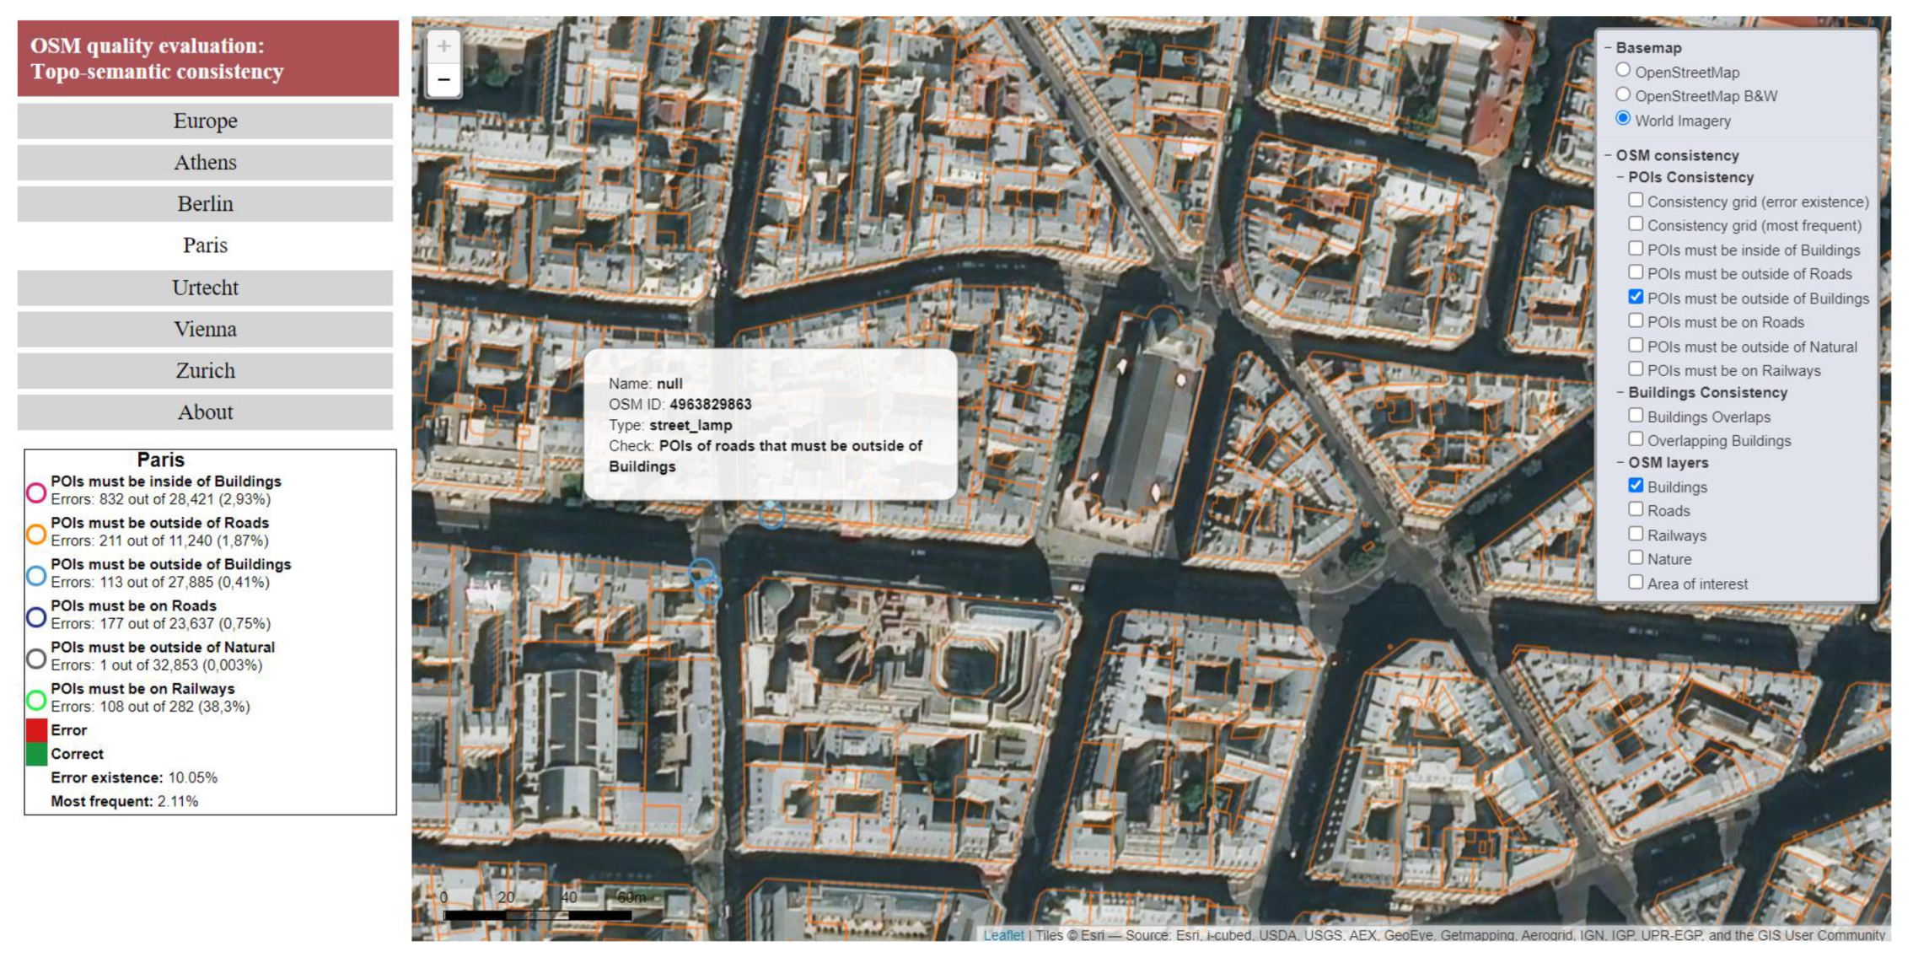Click the map zoom out minus button

click(443, 80)
